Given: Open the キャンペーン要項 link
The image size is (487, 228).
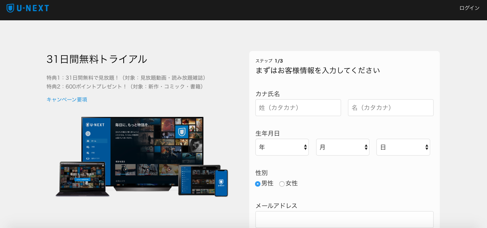Looking at the screenshot, I should (x=67, y=100).
